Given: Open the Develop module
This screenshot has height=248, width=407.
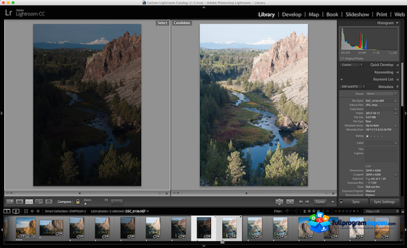Looking at the screenshot, I should tap(292, 14).
